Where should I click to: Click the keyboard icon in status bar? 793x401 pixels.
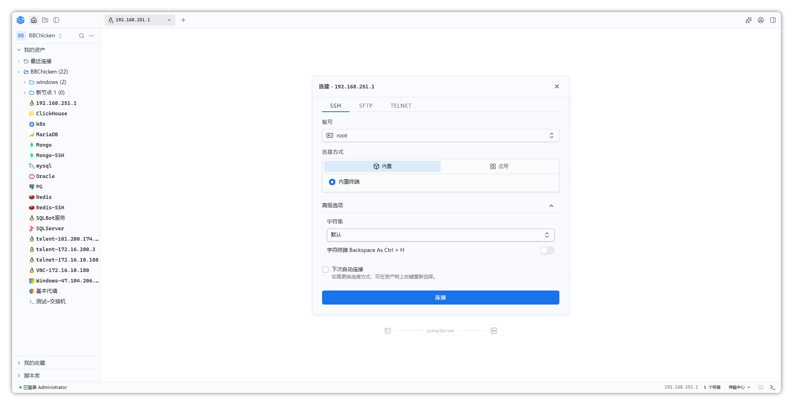(761, 387)
